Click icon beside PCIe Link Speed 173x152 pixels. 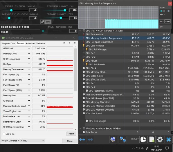pyautogui.click(x=84, y=113)
